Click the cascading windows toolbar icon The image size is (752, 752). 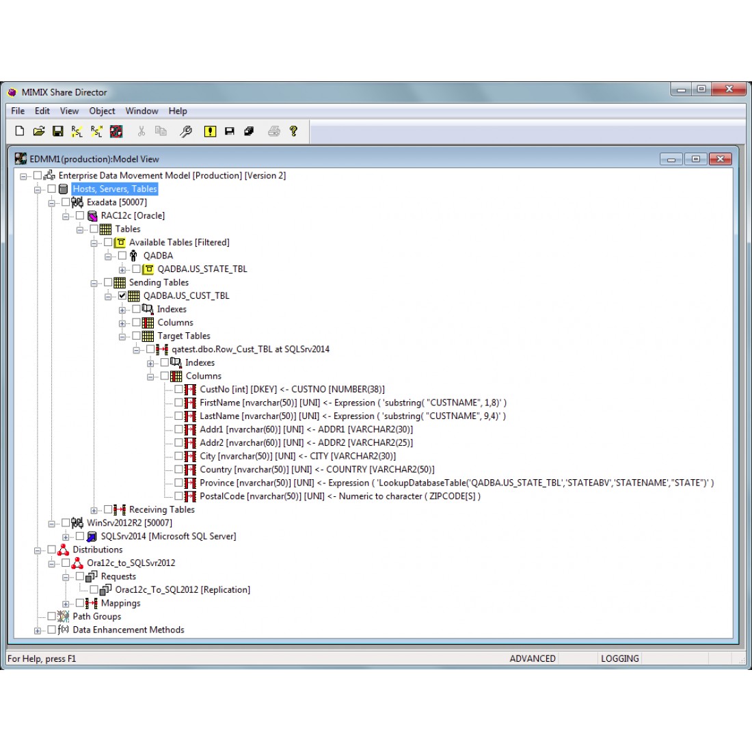point(249,131)
